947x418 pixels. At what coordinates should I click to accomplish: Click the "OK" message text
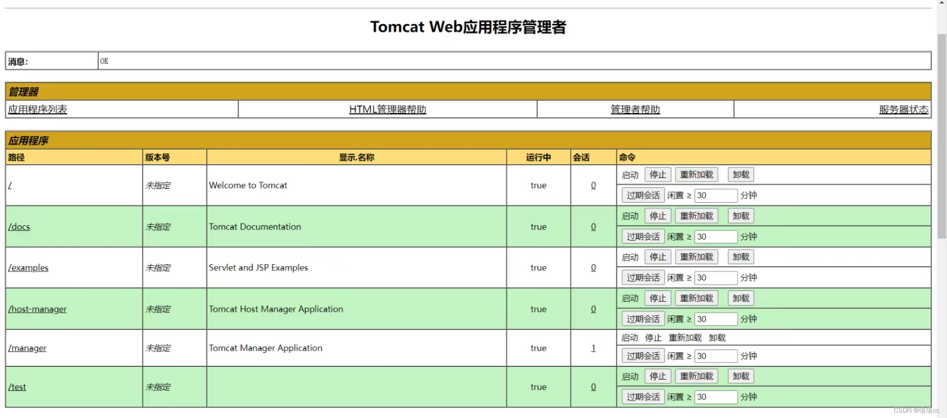104,61
